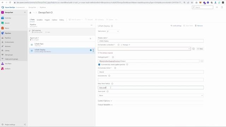Screen dimensions: 226x127
Task: Open toolbar more actions ellipsis
Action: 116,20
